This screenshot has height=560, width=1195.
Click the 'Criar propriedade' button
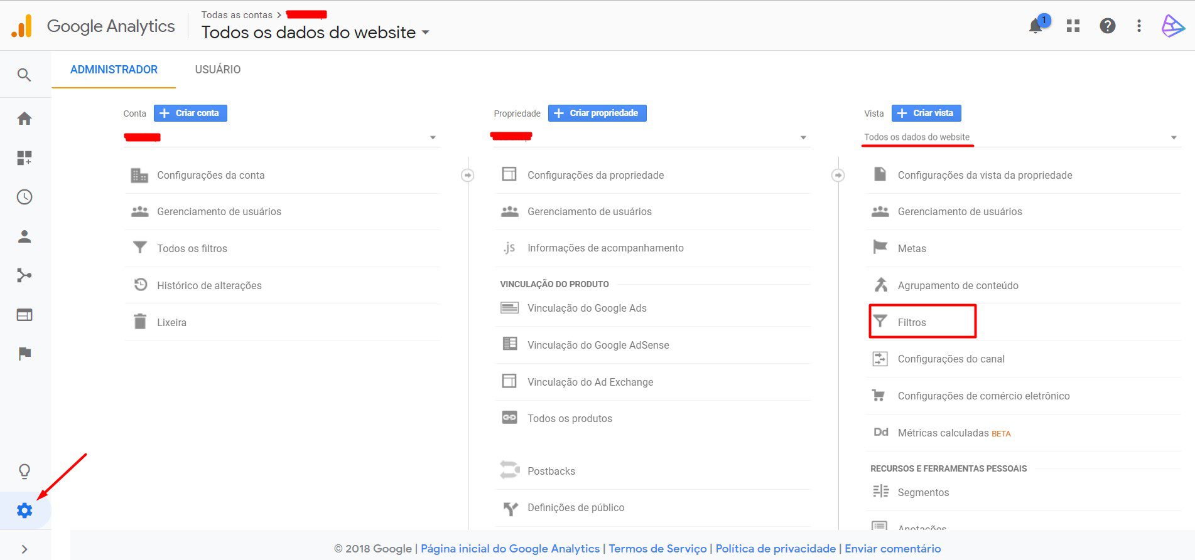point(597,113)
